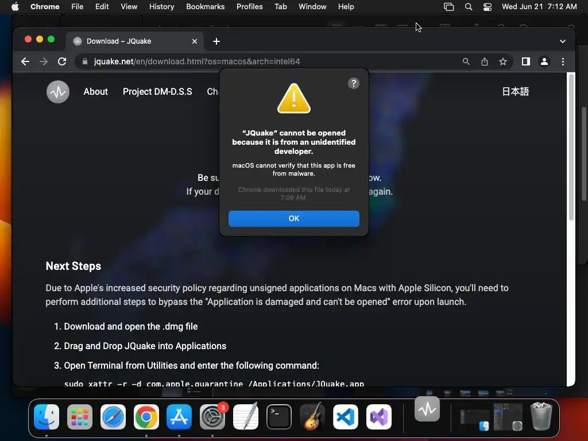Viewport: 588px width, 441px height.
Task: Click the JQuake logo on the page
Action: [58, 92]
